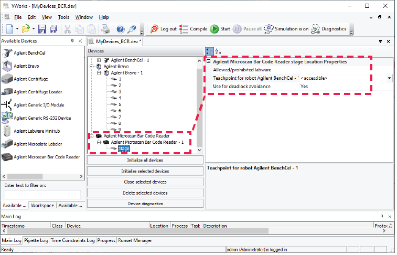Click the Print toolbar icon
Screen dimensions: 397x255
(105, 29)
